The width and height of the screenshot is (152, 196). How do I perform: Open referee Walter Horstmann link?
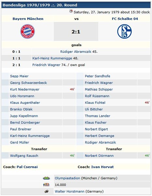click(70, 191)
